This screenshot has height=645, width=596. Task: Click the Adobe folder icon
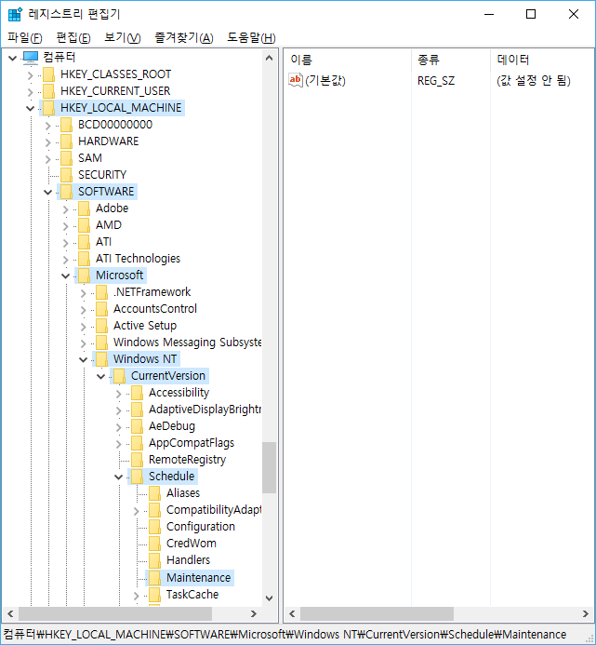[84, 208]
